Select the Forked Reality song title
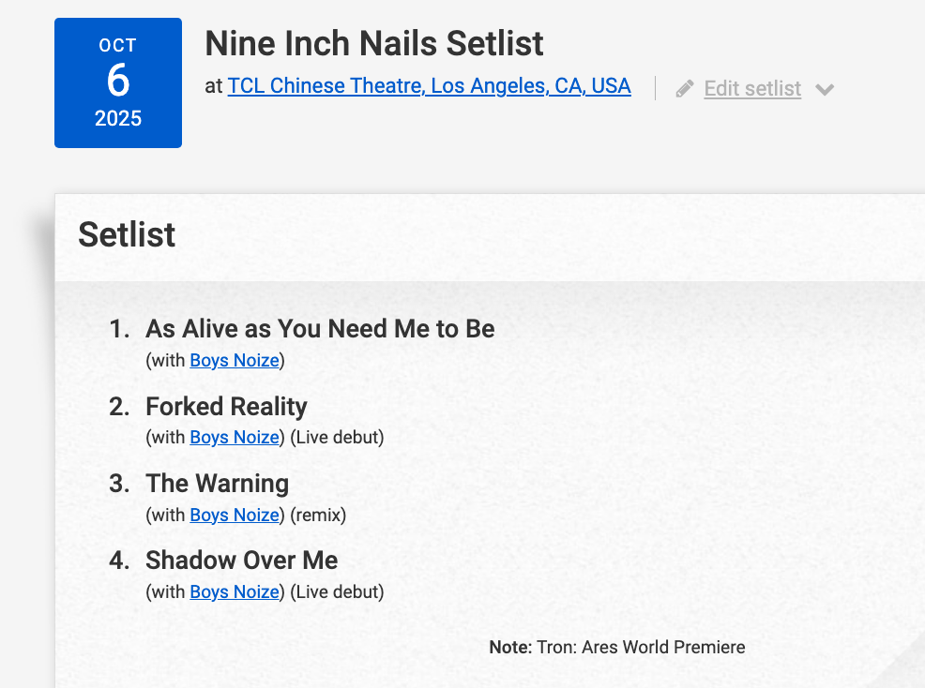The width and height of the screenshot is (925, 688). (x=226, y=406)
